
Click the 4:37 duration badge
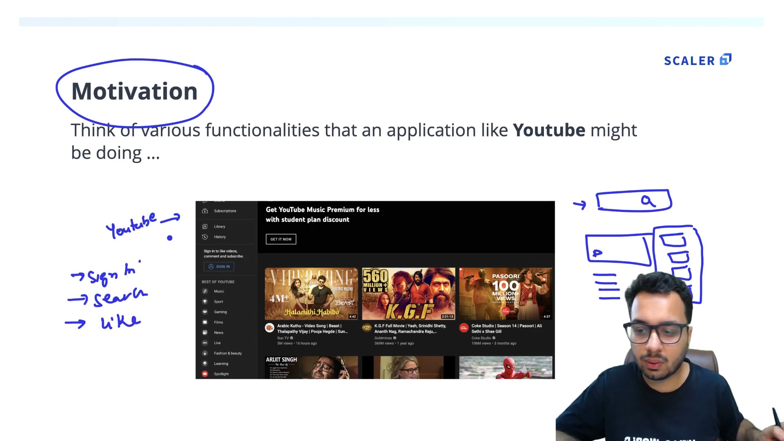pyautogui.click(x=547, y=316)
